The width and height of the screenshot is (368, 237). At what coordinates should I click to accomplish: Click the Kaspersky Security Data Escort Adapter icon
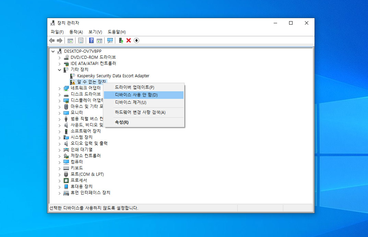[x=73, y=76]
